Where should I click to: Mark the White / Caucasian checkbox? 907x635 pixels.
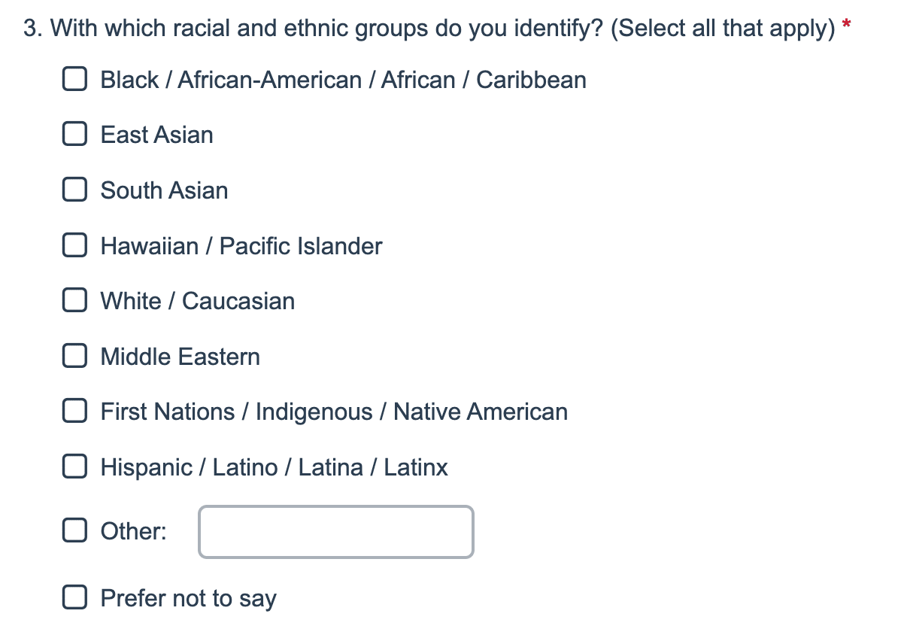73,301
